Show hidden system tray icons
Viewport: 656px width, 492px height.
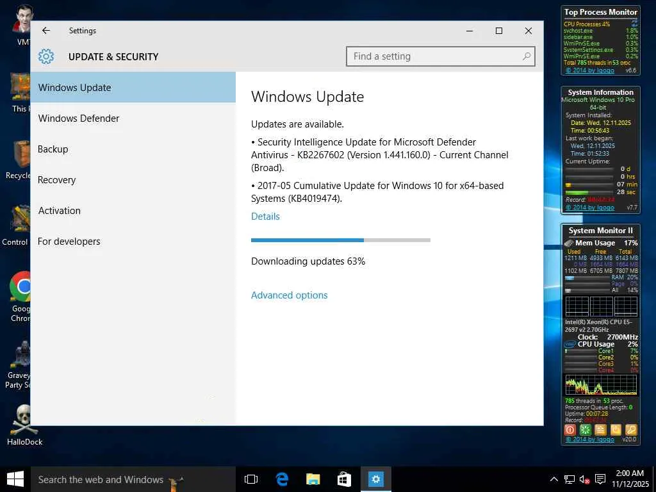pos(553,479)
